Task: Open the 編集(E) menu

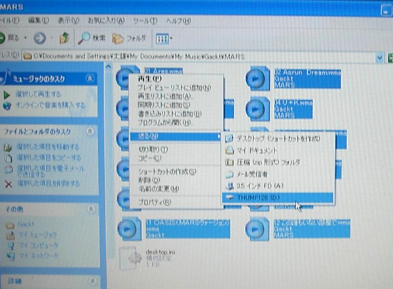Action: coord(39,20)
